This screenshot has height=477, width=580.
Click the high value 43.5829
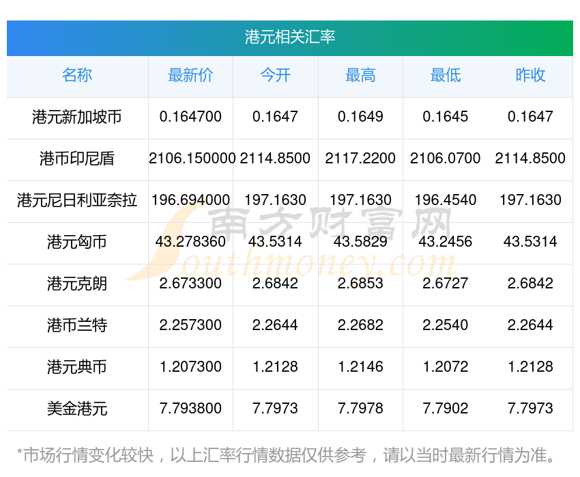coord(360,242)
